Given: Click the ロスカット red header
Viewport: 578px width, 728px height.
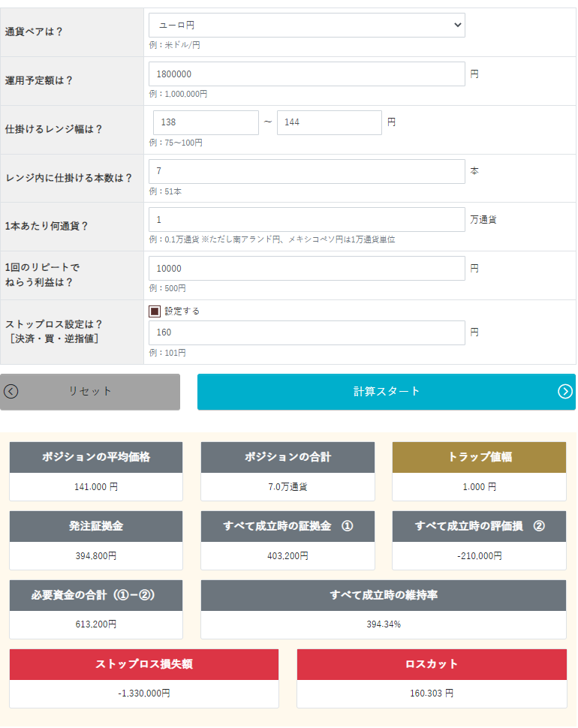Looking at the screenshot, I should (x=432, y=664).
